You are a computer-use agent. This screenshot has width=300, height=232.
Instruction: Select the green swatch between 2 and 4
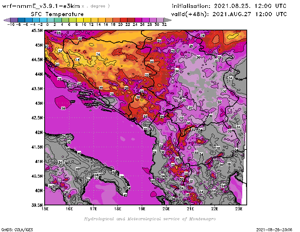(x=58, y=20)
